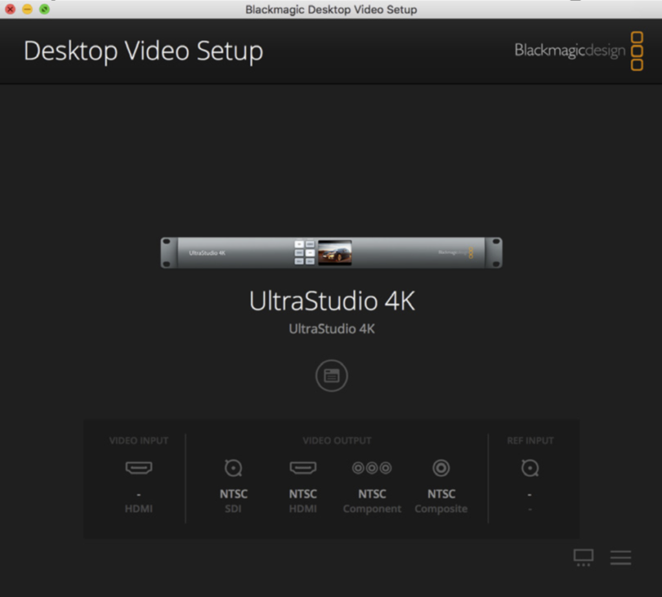The image size is (662, 597).
Task: Minimize the window with yellow button
Action: [27, 9]
